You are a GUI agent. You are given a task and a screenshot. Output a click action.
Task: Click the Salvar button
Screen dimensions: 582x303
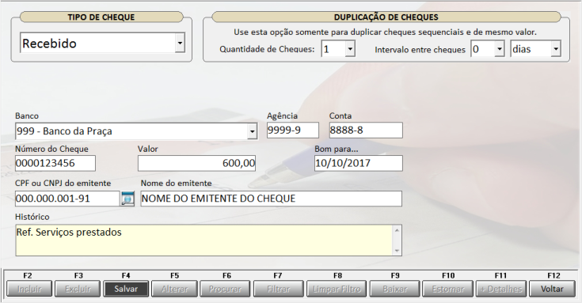tap(126, 289)
